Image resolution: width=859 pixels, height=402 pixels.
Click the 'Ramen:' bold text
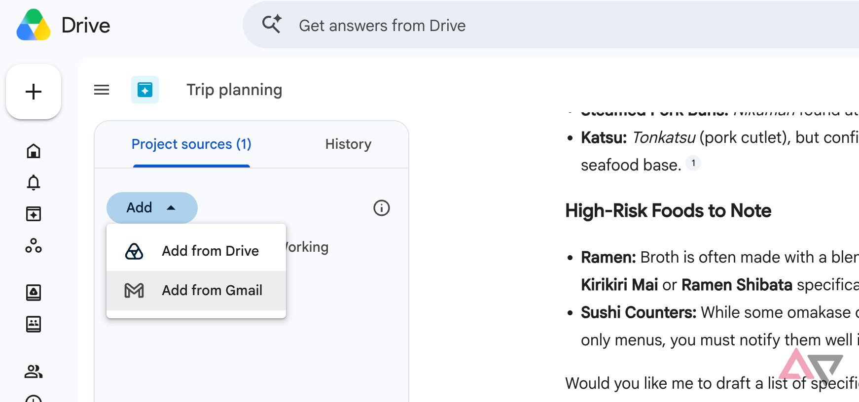pos(608,257)
